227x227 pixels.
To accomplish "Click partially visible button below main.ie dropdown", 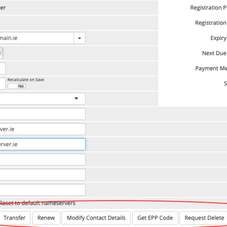I will pyautogui.click(x=2, y=53).
